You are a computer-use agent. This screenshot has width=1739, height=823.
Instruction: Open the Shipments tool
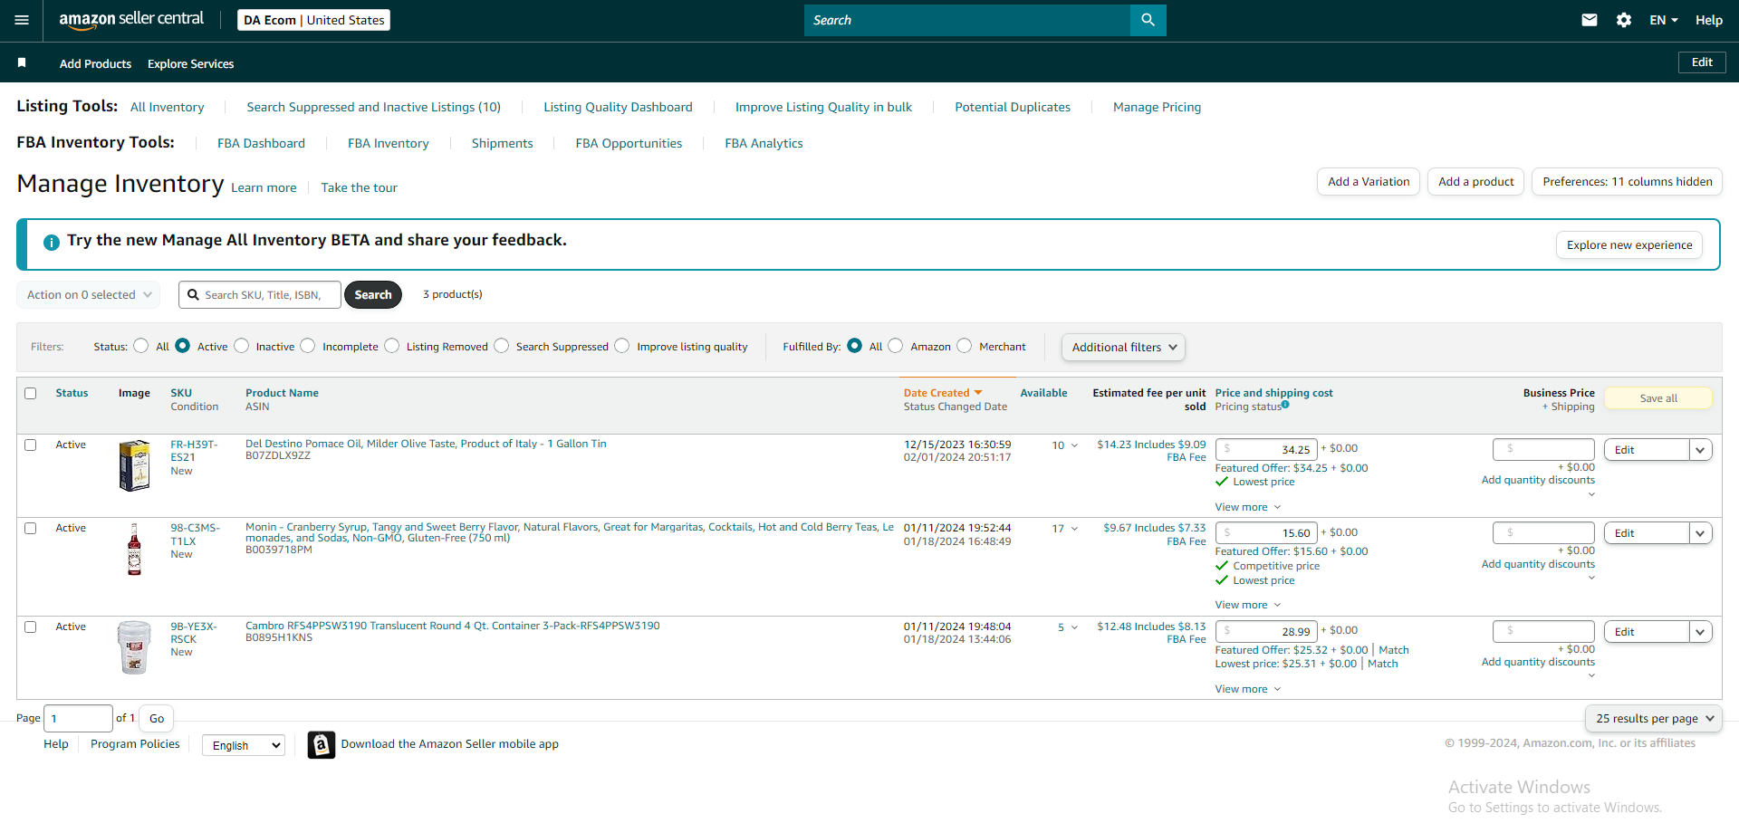pyautogui.click(x=502, y=143)
